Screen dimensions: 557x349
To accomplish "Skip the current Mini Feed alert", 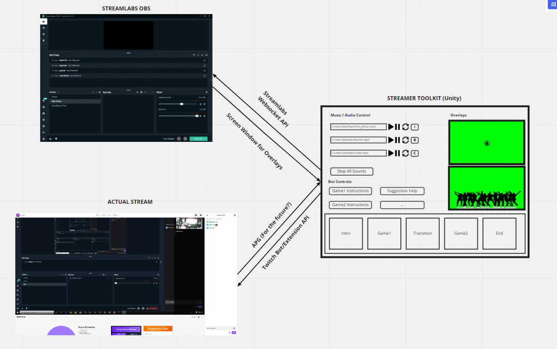I will [202, 55].
